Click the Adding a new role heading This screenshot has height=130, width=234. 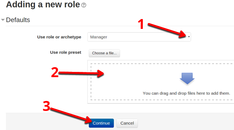(x=42, y=5)
